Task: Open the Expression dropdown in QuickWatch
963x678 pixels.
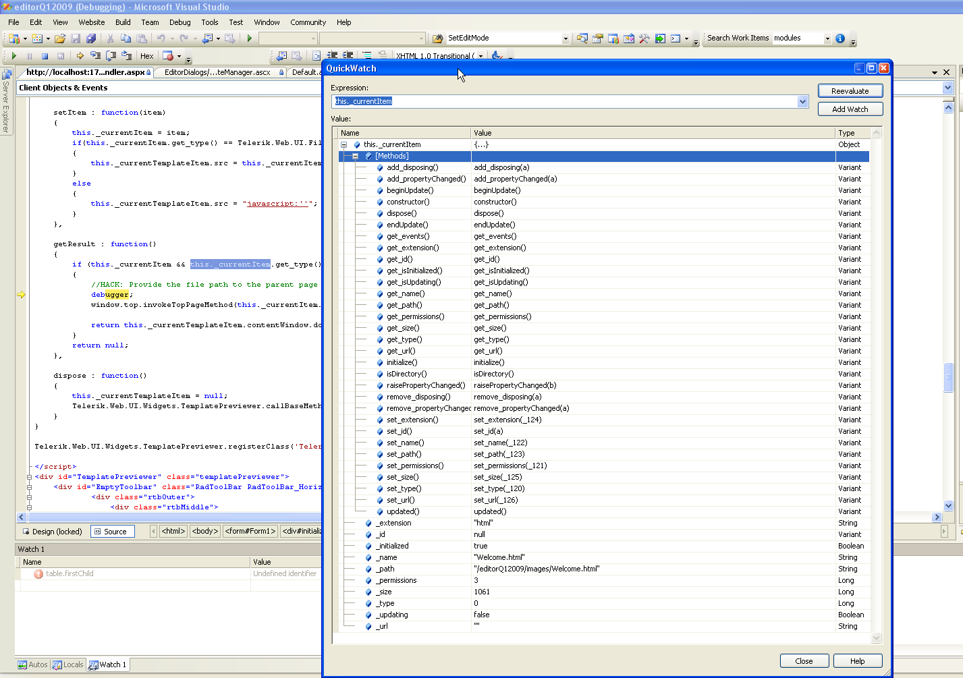Action: (802, 101)
